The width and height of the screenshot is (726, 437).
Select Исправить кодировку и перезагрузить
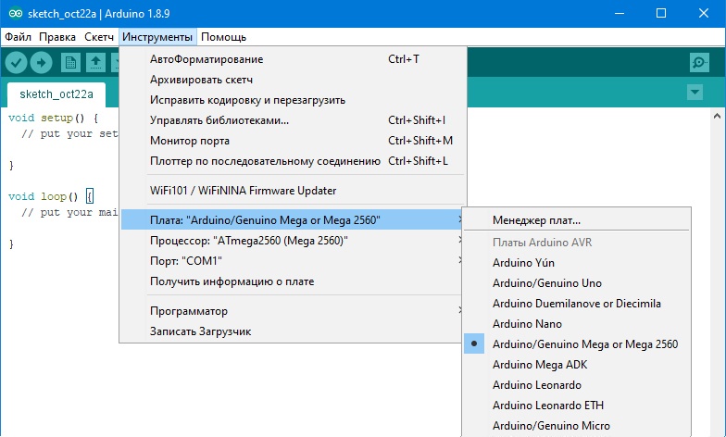point(293,100)
